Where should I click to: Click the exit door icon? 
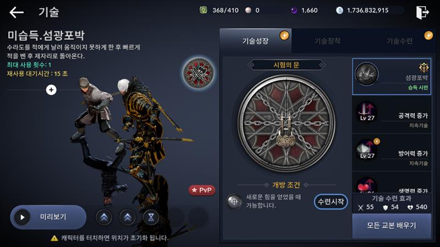click(x=422, y=12)
